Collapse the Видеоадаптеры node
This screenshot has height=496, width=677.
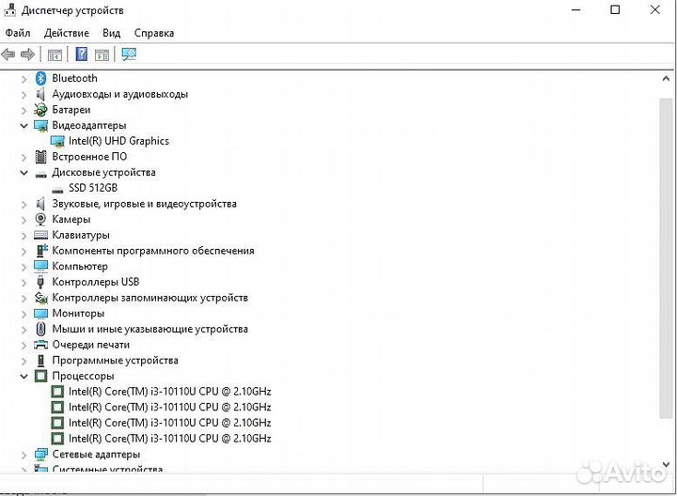24,126
